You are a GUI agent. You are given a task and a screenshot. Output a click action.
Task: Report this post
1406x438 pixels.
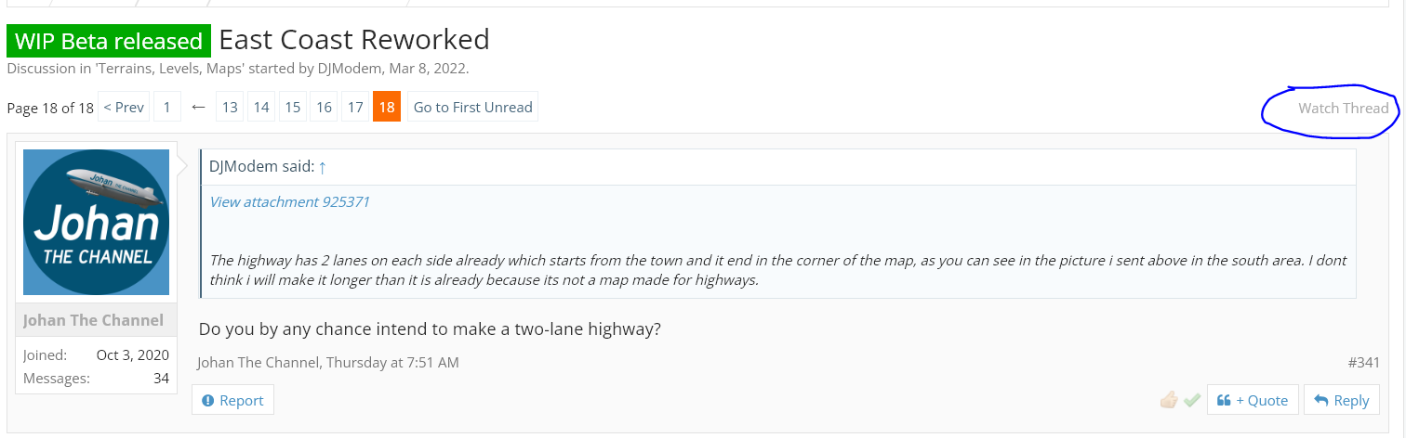(x=232, y=400)
